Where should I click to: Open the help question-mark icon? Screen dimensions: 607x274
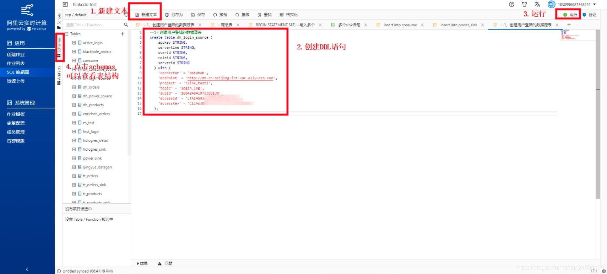[511, 4]
